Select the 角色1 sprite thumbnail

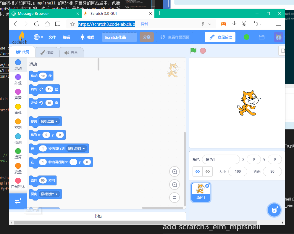[x=201, y=192]
